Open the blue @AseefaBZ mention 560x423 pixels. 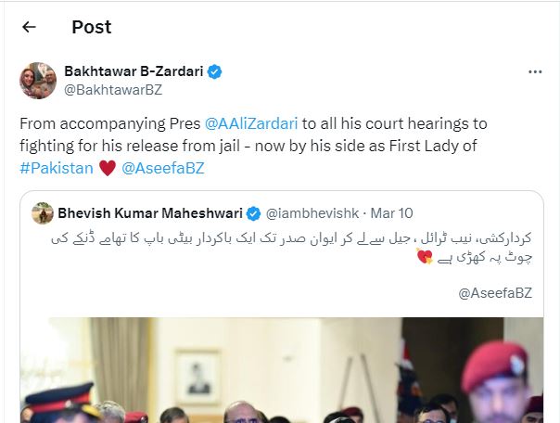tap(163, 168)
